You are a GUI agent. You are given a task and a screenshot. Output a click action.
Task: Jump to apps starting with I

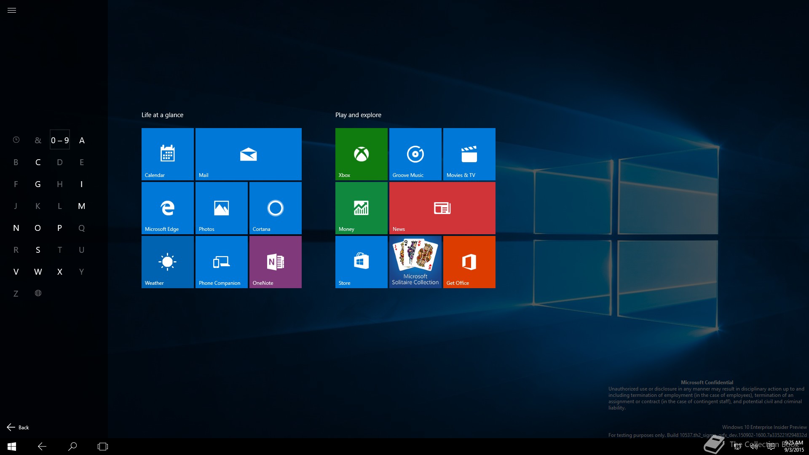click(82, 184)
